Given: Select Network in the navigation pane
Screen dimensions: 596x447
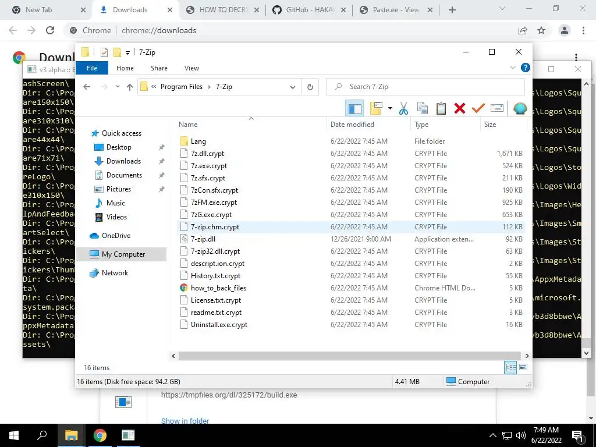Looking at the screenshot, I should [109, 273].
